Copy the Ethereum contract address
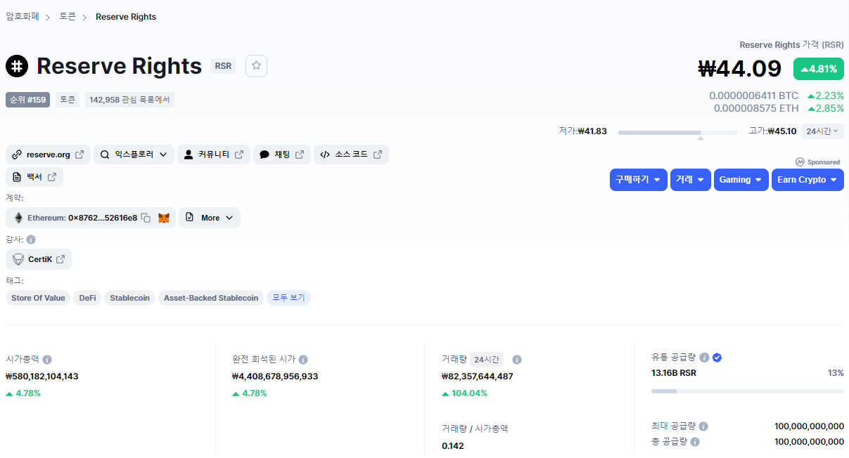 (146, 218)
